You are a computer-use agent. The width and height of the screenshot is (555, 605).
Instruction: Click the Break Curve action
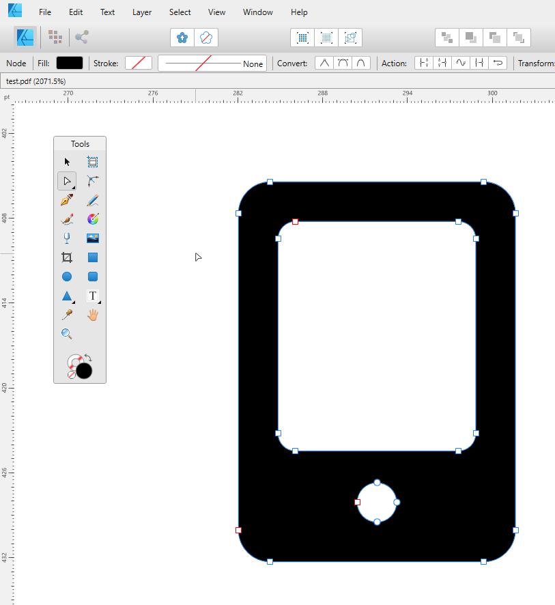point(424,63)
